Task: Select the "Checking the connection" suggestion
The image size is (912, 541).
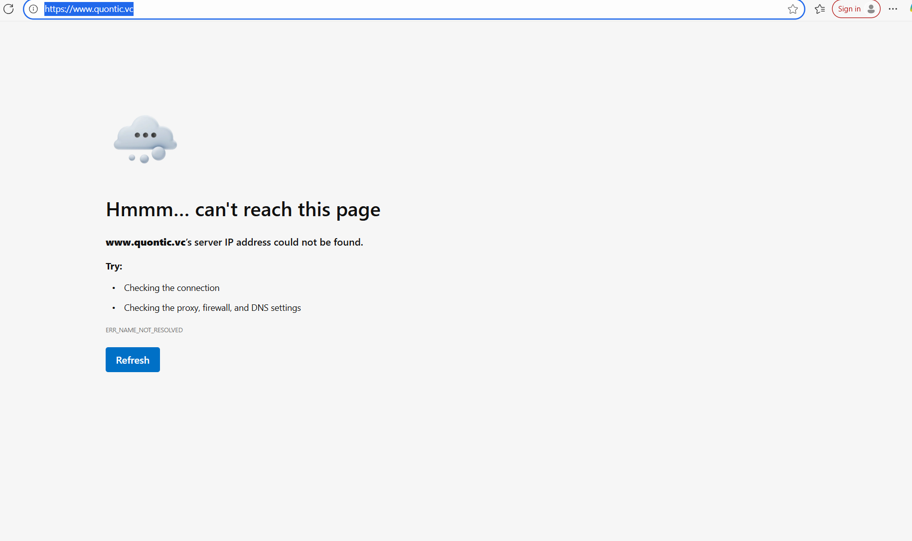Action: (x=171, y=288)
